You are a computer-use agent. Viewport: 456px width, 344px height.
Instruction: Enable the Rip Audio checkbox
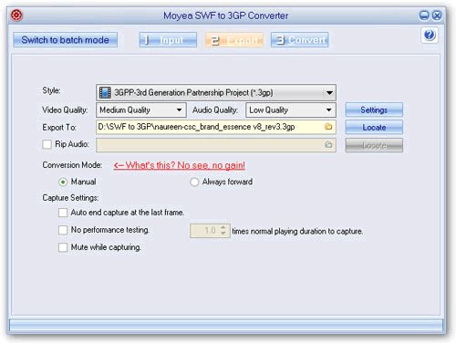tap(47, 144)
